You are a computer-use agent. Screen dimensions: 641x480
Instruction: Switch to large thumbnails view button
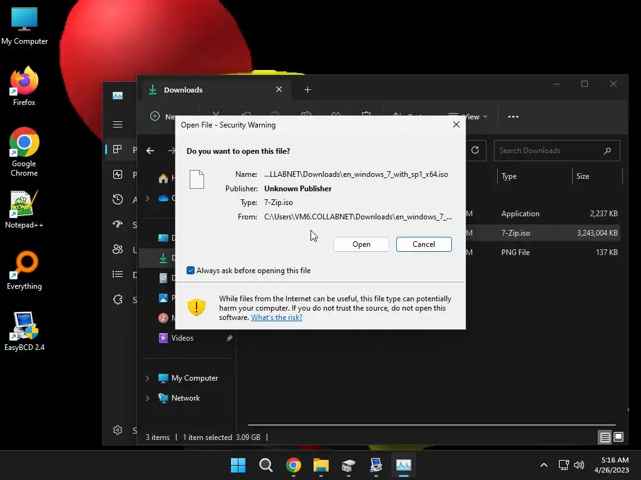[x=618, y=437]
